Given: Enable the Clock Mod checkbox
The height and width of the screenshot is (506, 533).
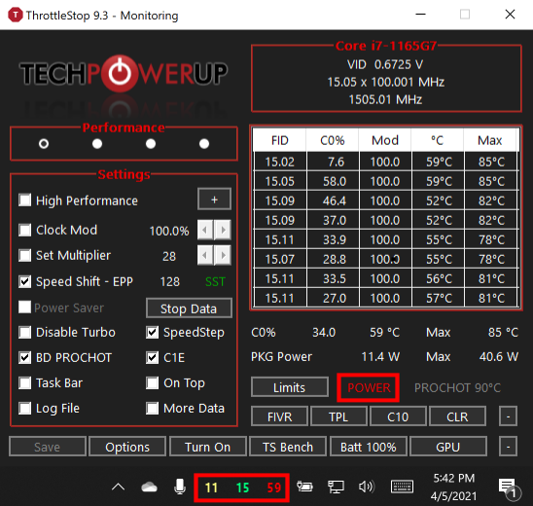Looking at the screenshot, I should coord(25,230).
